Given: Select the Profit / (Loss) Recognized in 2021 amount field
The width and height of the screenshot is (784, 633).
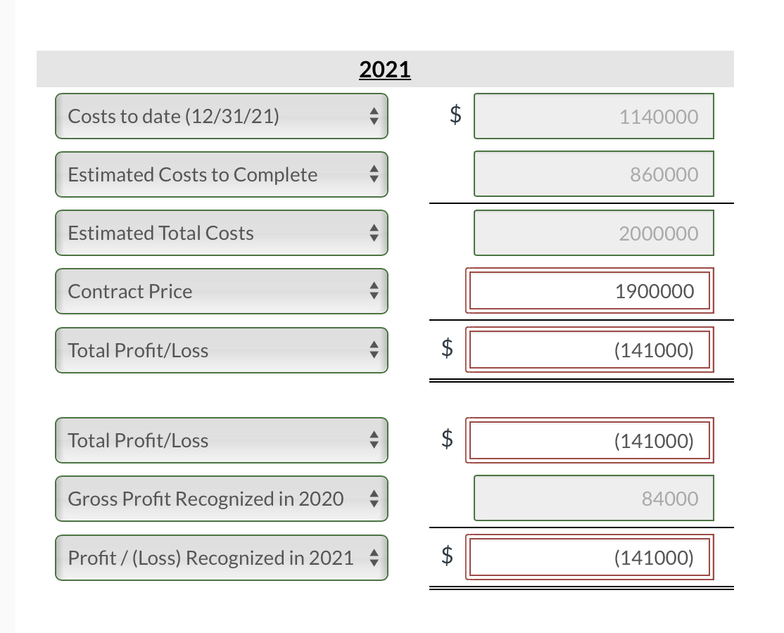Looking at the screenshot, I should point(590,557).
